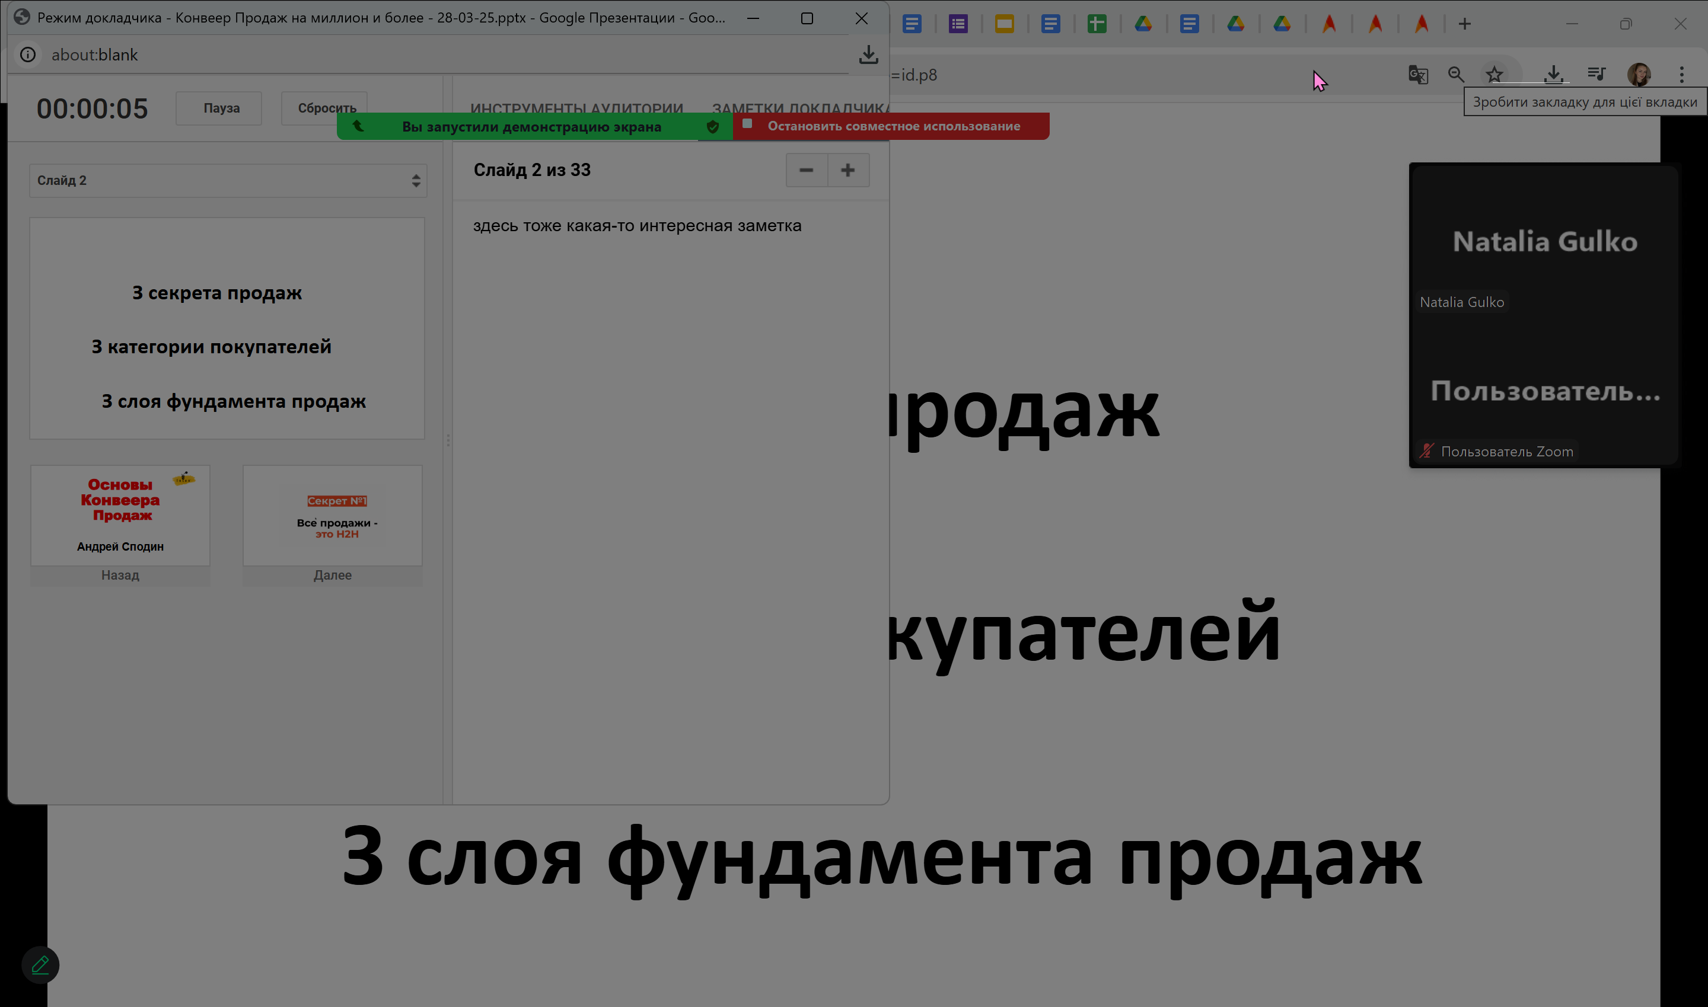
Task: Switch to the yellow Google Slides browser tab
Action: tap(1004, 24)
